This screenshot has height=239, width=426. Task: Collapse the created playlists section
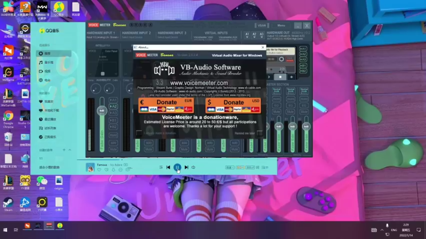point(70,150)
